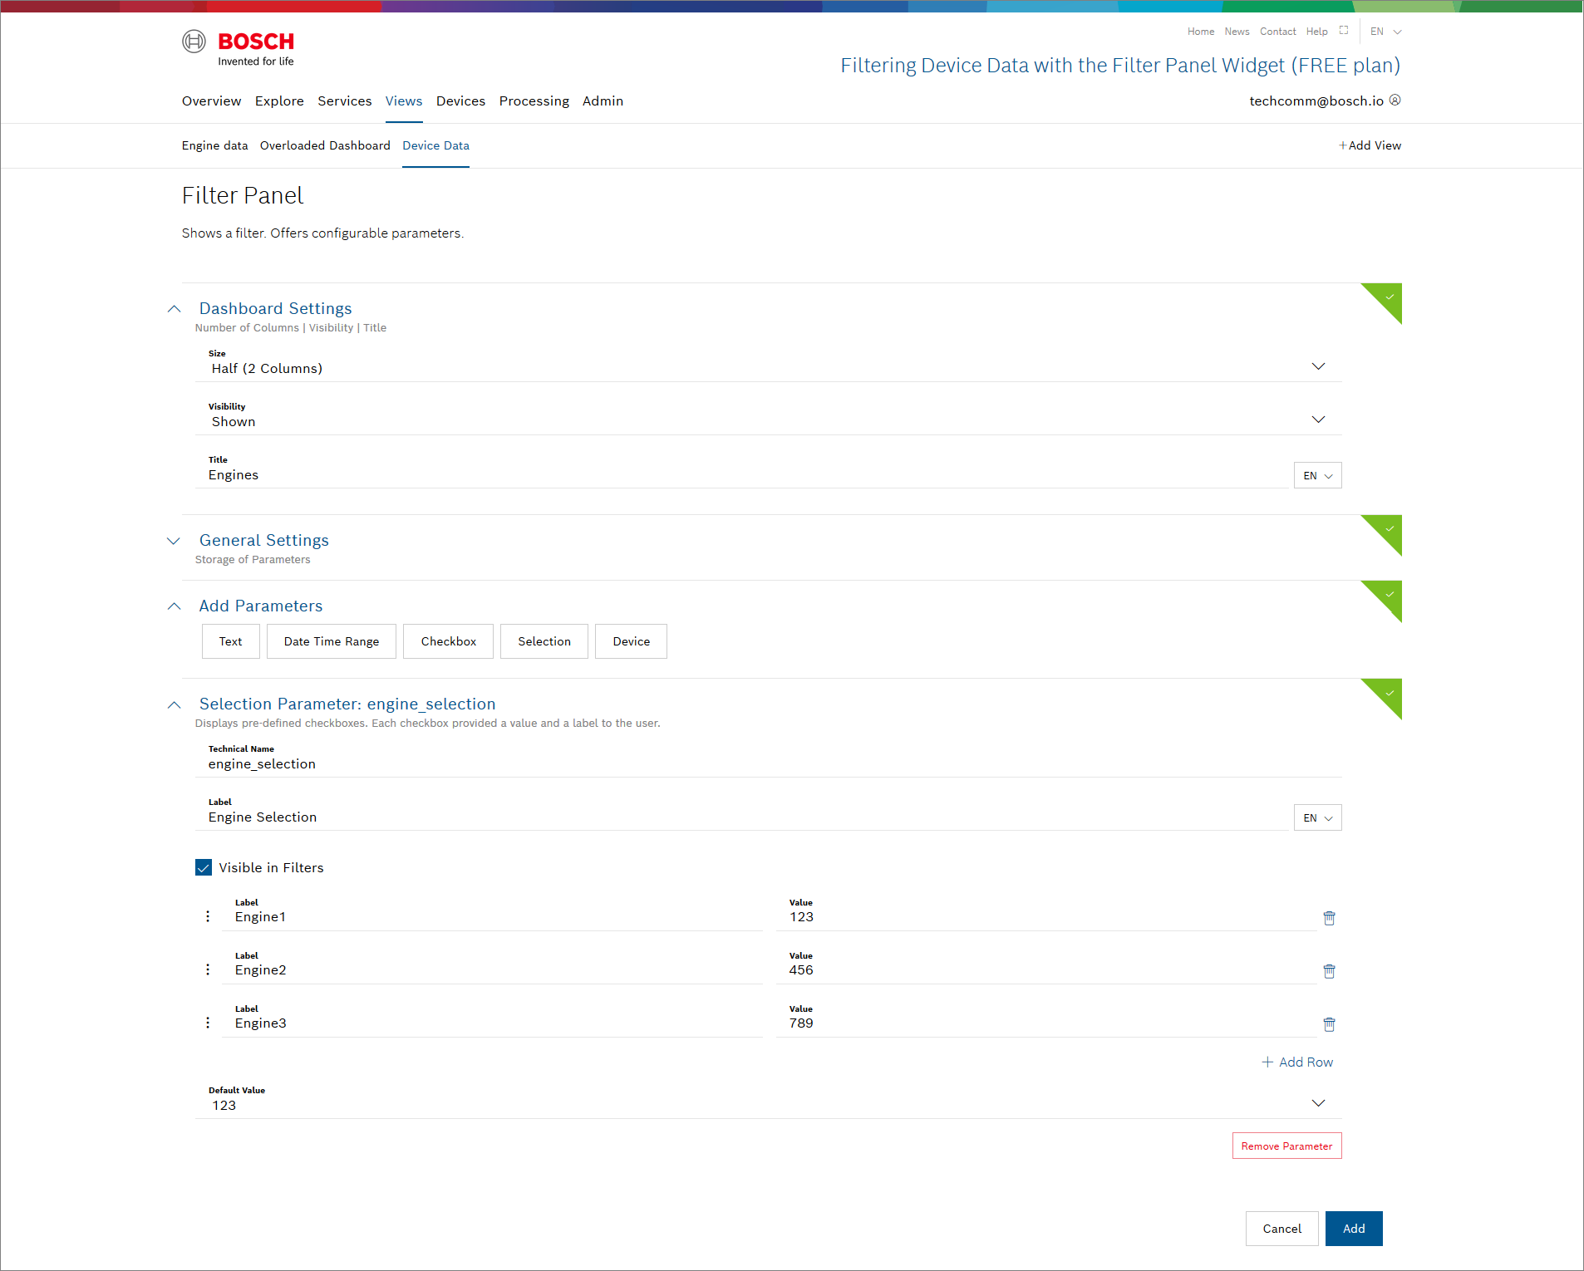Open the Devices menu item
The image size is (1584, 1271).
click(460, 101)
